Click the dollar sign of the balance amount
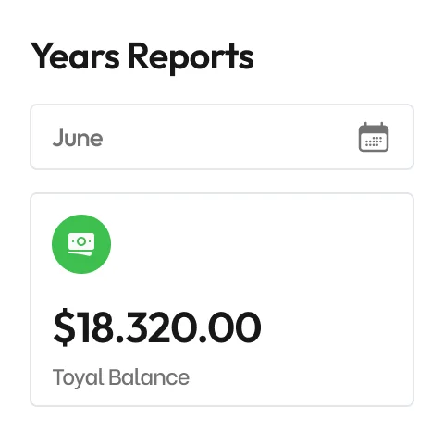The height and width of the screenshot is (444, 444). (x=64, y=327)
